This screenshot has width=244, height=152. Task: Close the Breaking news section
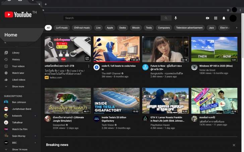(x=234, y=145)
